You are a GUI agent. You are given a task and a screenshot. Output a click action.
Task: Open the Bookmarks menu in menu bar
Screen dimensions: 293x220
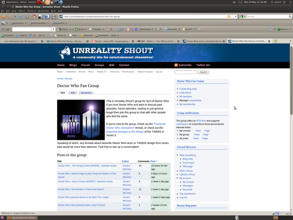43,11
